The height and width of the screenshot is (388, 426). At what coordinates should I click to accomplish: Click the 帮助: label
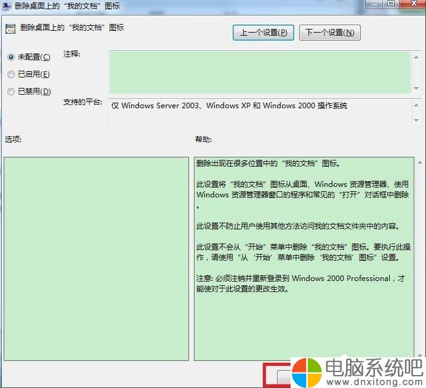(204, 140)
